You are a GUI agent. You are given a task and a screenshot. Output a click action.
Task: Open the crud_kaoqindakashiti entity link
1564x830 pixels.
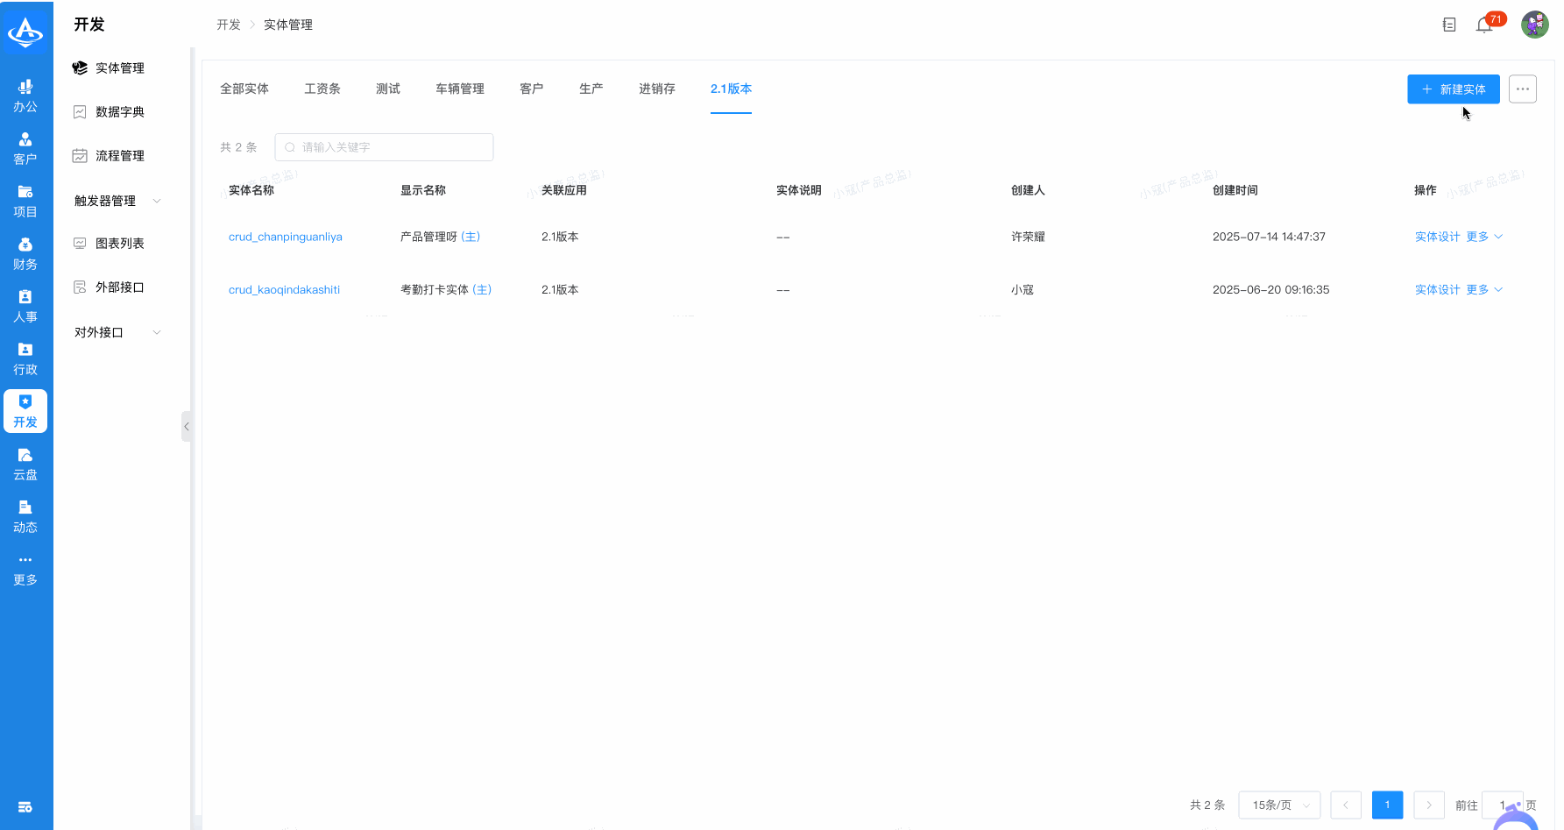284,289
